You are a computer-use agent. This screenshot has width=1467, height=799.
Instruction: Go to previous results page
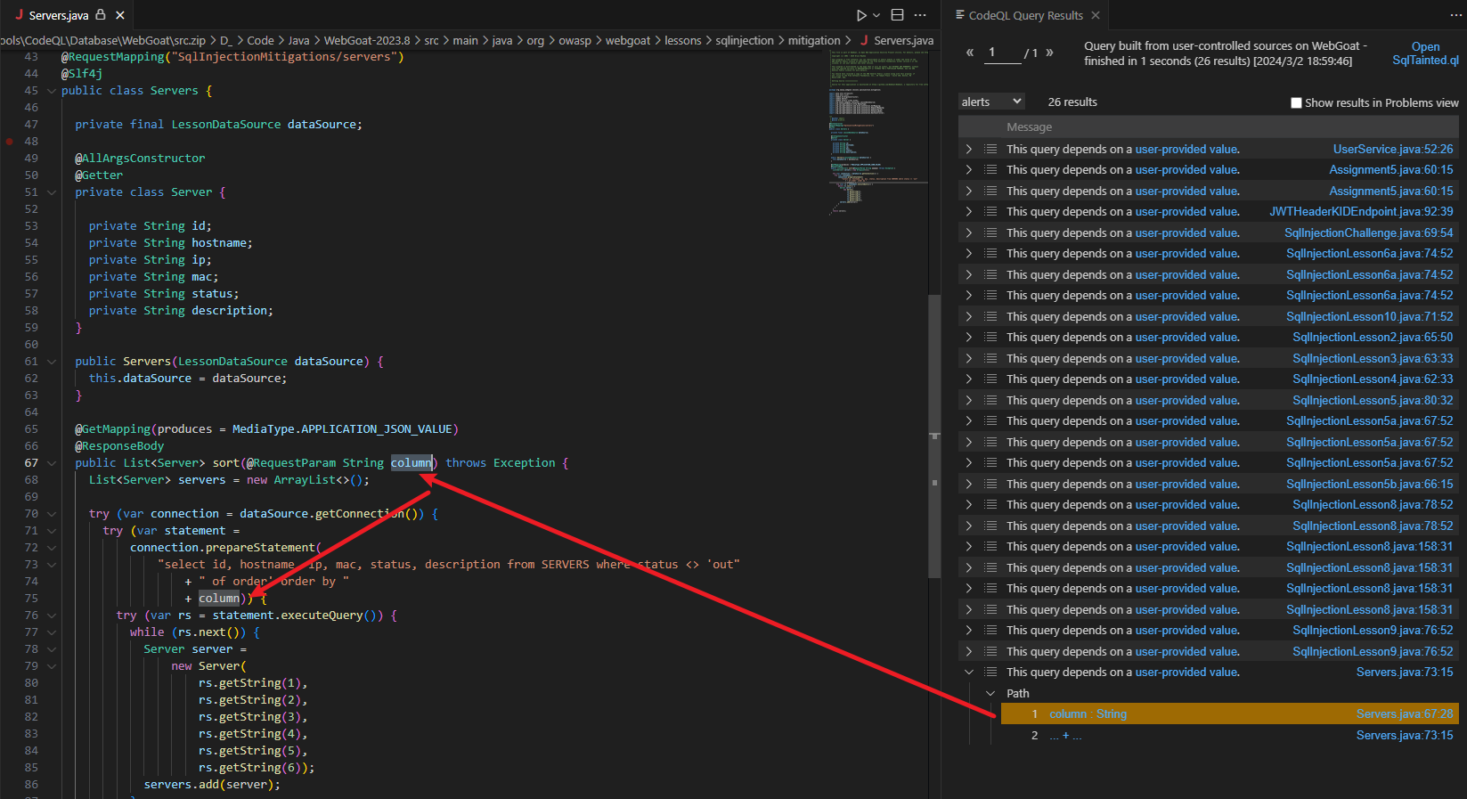click(970, 53)
